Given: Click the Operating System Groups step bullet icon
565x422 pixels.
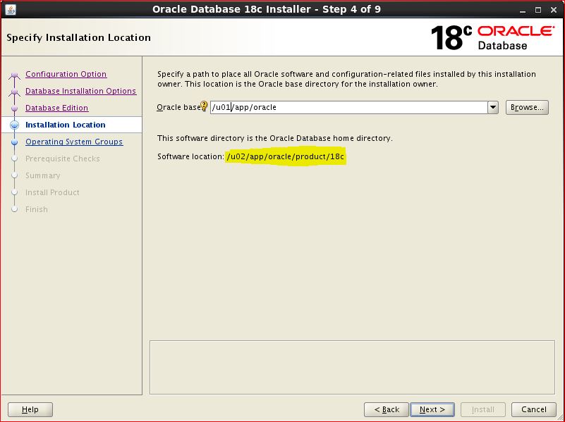Looking at the screenshot, I should [14, 142].
